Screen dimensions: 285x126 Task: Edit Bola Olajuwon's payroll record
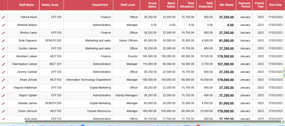[3, 41]
